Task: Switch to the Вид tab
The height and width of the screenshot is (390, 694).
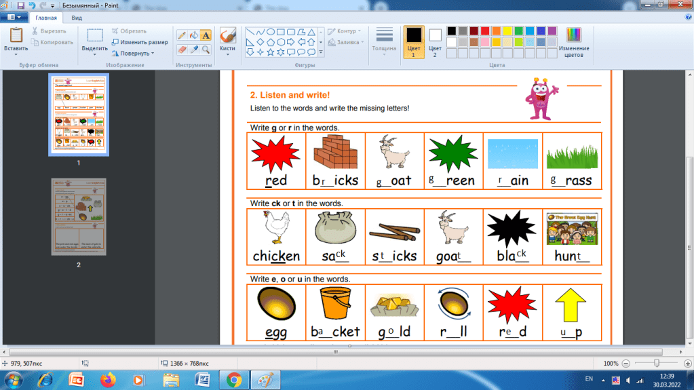Action: pyautogui.click(x=77, y=18)
